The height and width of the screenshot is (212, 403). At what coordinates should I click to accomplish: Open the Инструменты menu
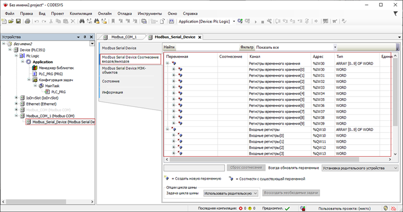[x=150, y=14]
